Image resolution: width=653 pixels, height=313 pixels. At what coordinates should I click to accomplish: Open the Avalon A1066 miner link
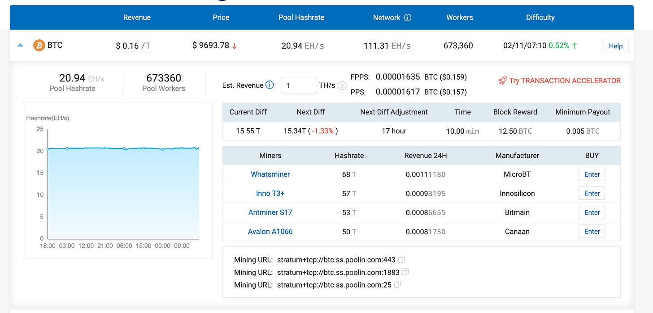pos(270,232)
